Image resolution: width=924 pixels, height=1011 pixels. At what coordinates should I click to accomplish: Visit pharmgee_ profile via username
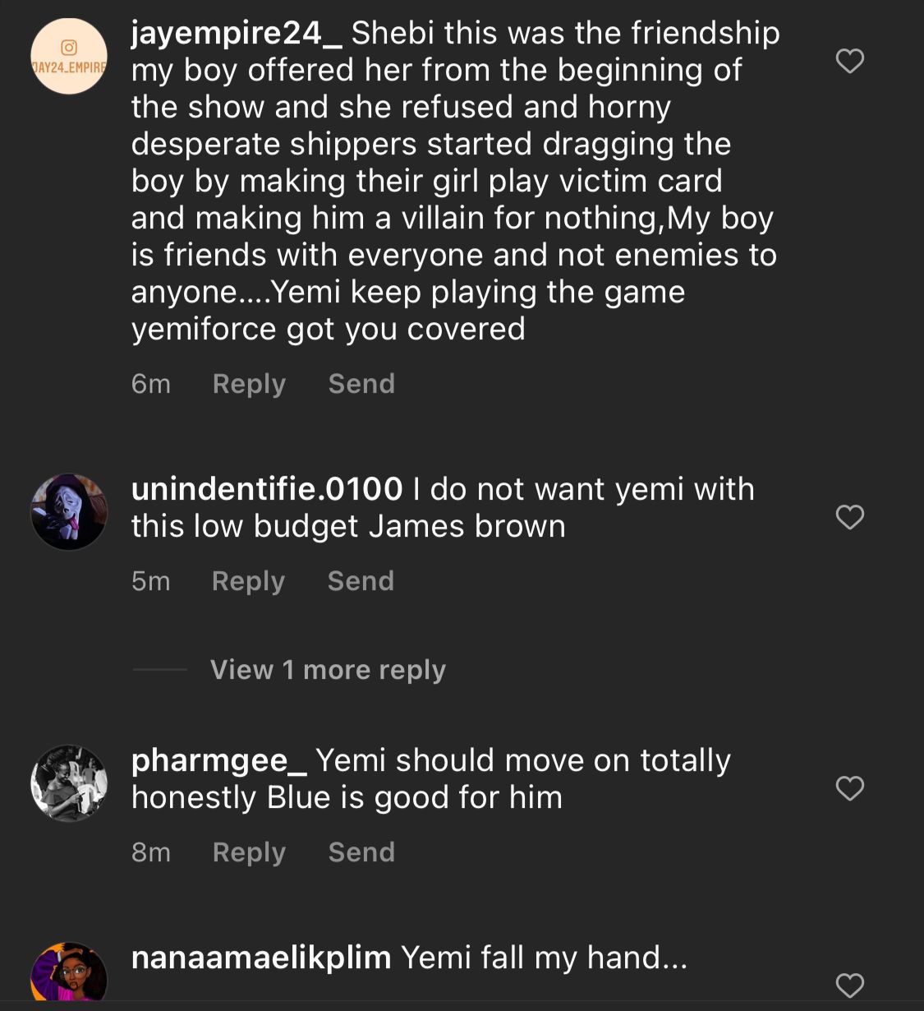(218, 760)
